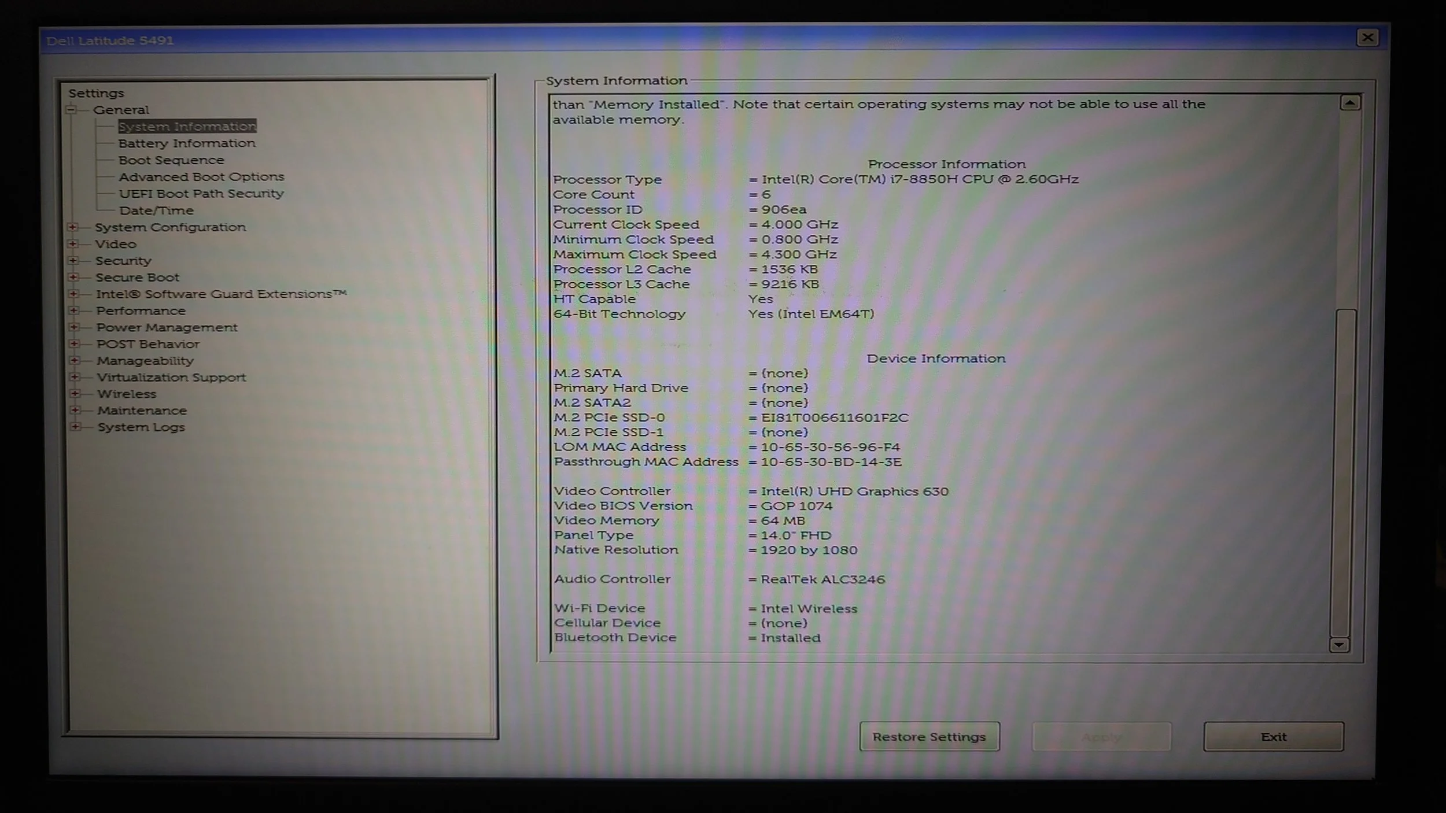1446x813 pixels.
Task: Expand the Power Management plus icon
Action: pos(74,327)
